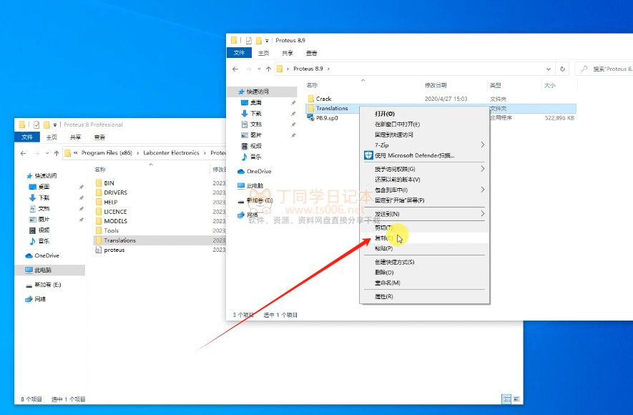Image resolution: width=633 pixels, height=415 pixels.
Task: Click the address bar path Proteus 8.9
Action: 308,69
